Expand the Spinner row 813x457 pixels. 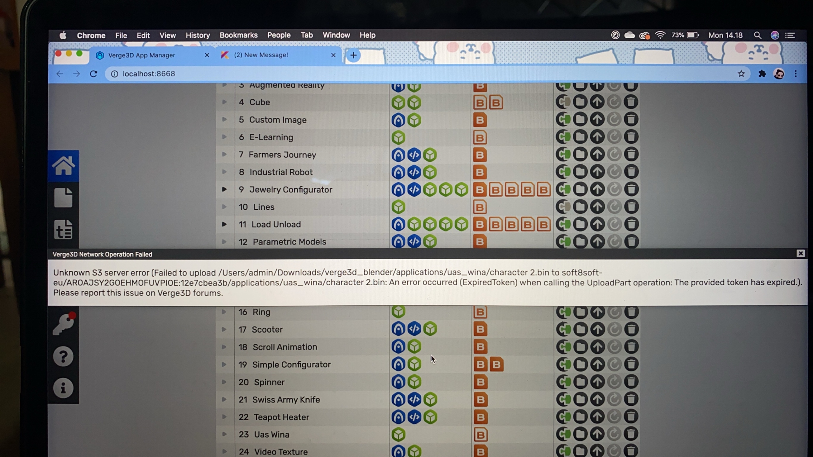pyautogui.click(x=224, y=381)
